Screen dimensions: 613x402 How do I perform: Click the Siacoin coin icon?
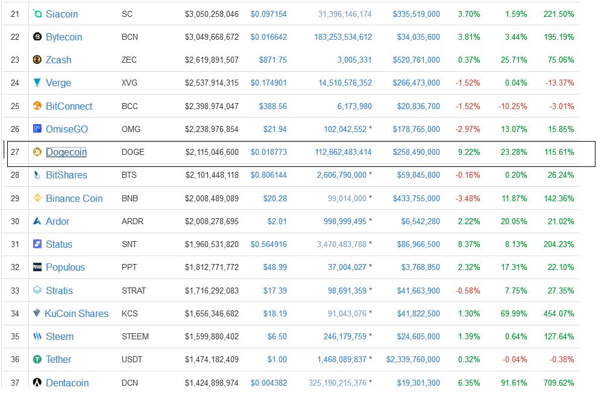pos(37,14)
